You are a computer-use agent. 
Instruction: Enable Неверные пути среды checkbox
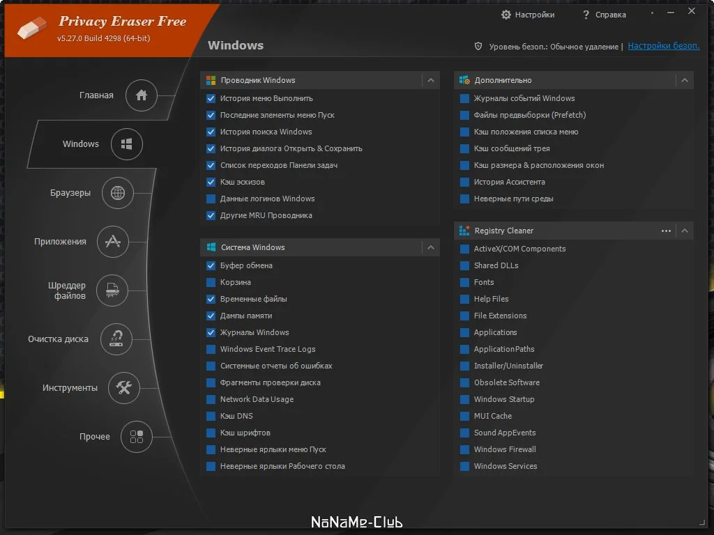(x=464, y=199)
